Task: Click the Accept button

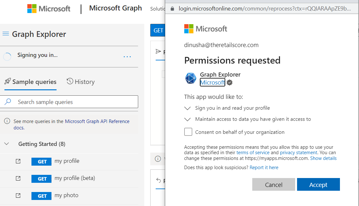Action: 318,184
